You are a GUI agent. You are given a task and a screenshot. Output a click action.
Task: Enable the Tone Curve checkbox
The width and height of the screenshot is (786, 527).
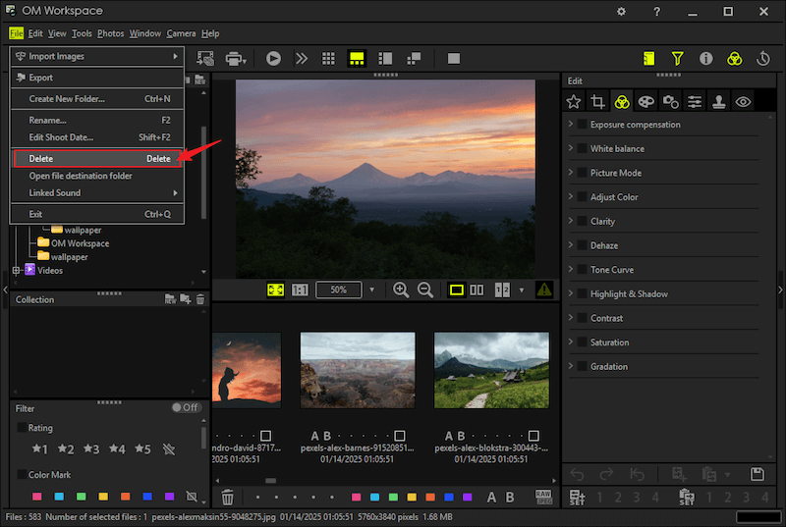tap(582, 269)
